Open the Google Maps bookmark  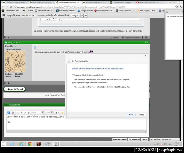pos(85,10)
